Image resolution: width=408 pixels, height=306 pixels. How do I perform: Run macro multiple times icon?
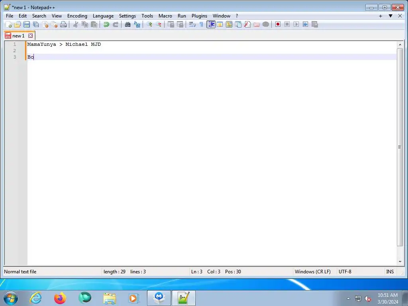point(306,24)
